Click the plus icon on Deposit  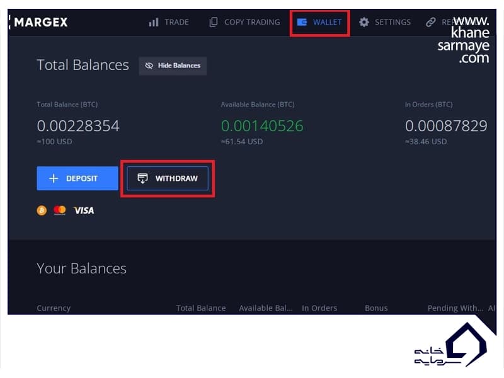click(x=54, y=178)
